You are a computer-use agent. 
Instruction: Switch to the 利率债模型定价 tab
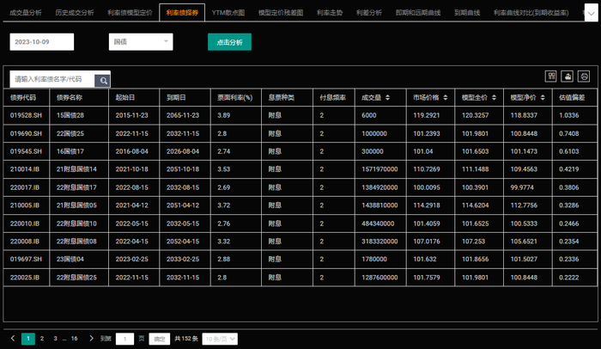pyautogui.click(x=130, y=13)
